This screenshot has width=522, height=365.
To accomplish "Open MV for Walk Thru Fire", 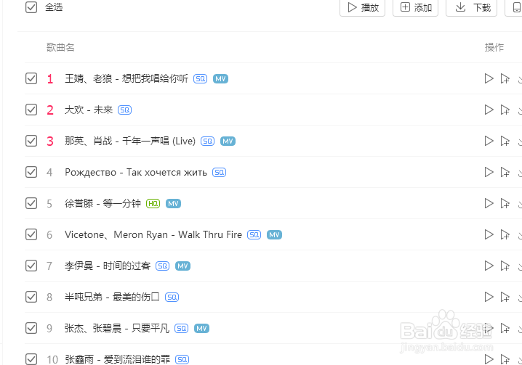I will [274, 234].
